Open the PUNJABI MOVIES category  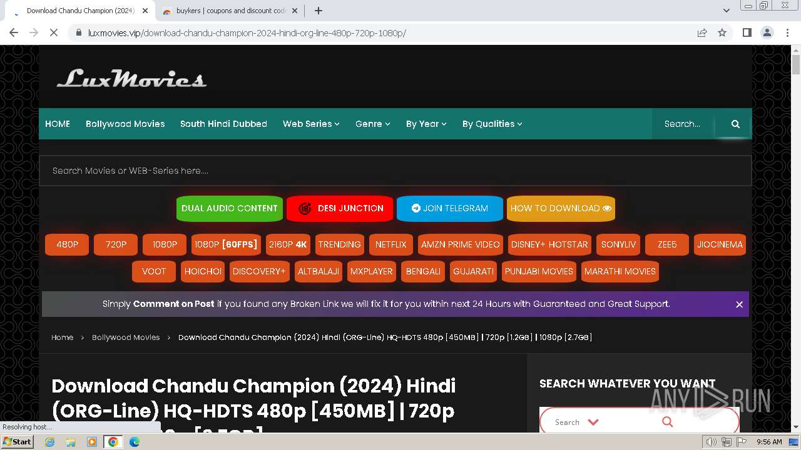[539, 271]
